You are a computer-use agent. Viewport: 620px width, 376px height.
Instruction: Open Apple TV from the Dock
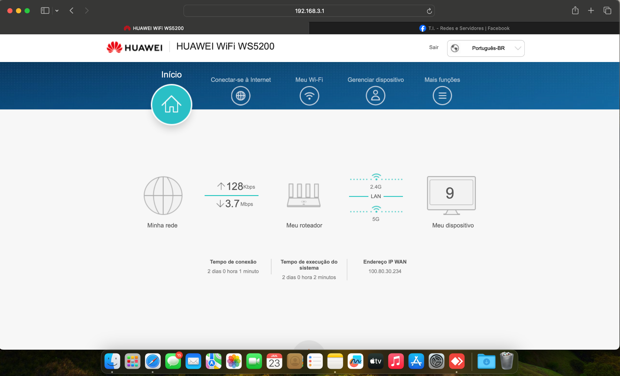(x=376, y=361)
